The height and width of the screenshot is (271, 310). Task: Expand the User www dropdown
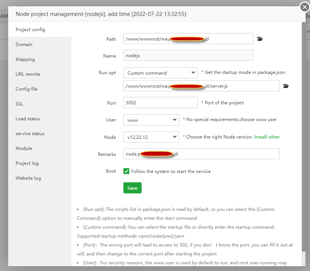point(151,120)
